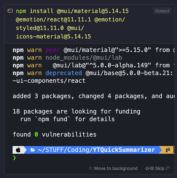
Task: Click the 'added 3 packages' line
Action: (94, 96)
